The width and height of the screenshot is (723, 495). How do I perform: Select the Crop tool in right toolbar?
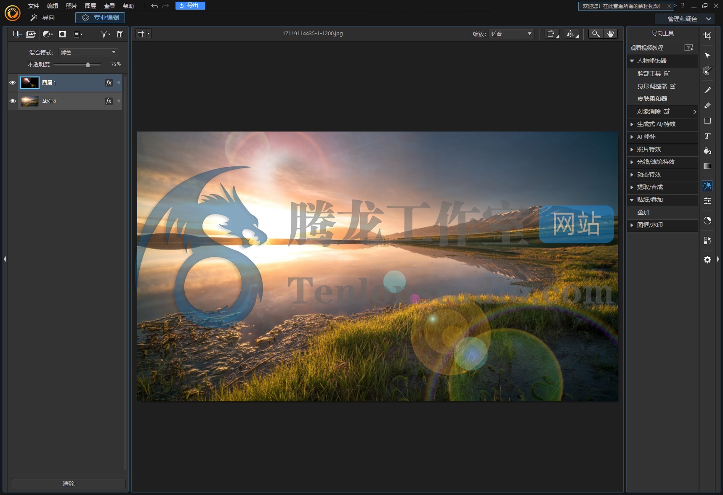(x=707, y=36)
